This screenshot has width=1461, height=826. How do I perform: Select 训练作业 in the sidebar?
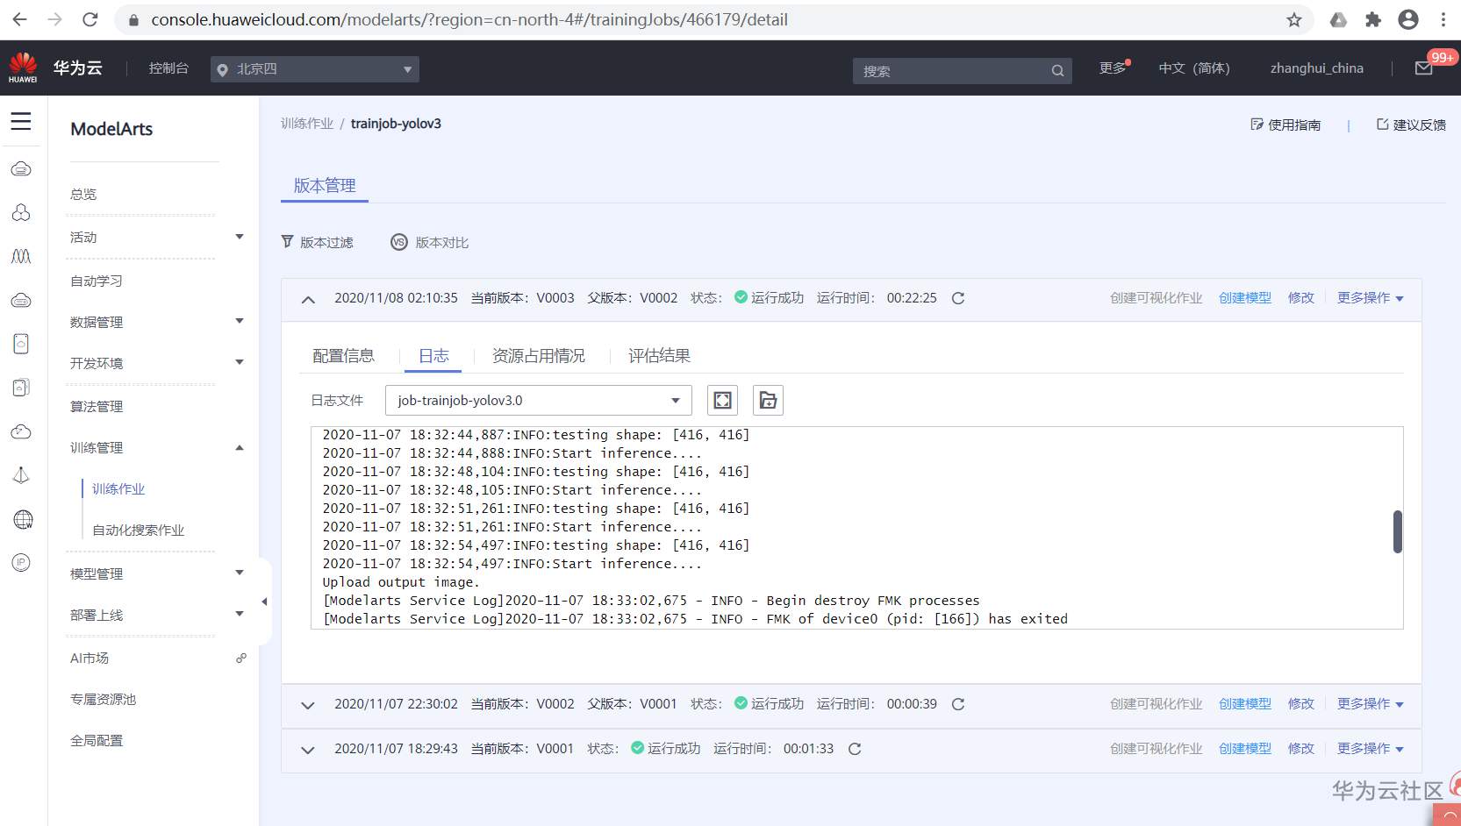(x=118, y=489)
